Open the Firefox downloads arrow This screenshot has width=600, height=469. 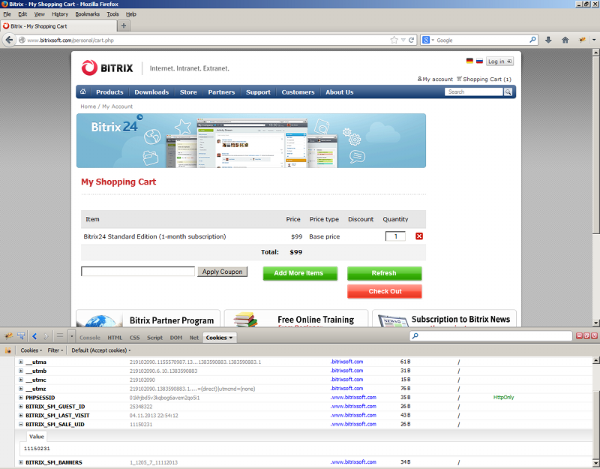[x=548, y=40]
